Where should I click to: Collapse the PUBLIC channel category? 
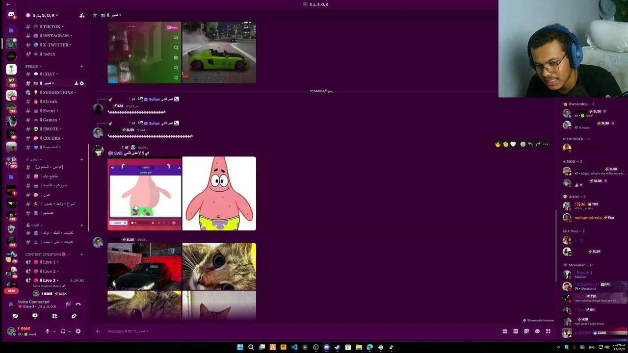click(33, 67)
